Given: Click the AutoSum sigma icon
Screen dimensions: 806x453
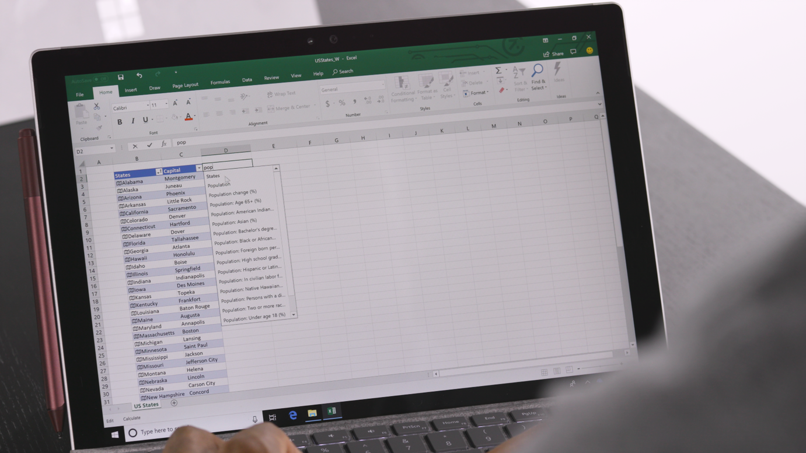Looking at the screenshot, I should click(x=498, y=71).
